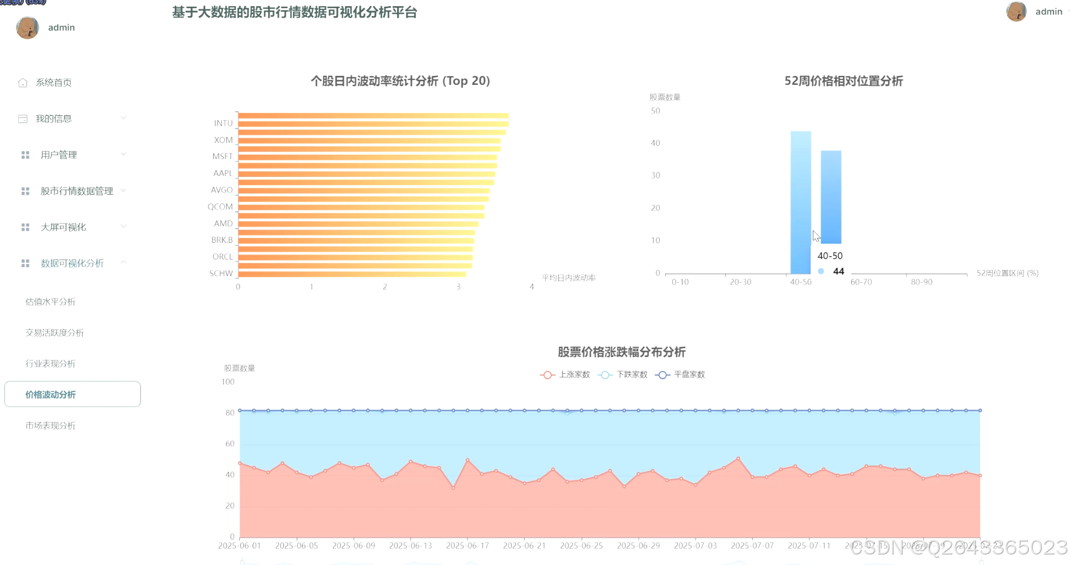Click the MSFT label in volatility chart

click(x=222, y=157)
